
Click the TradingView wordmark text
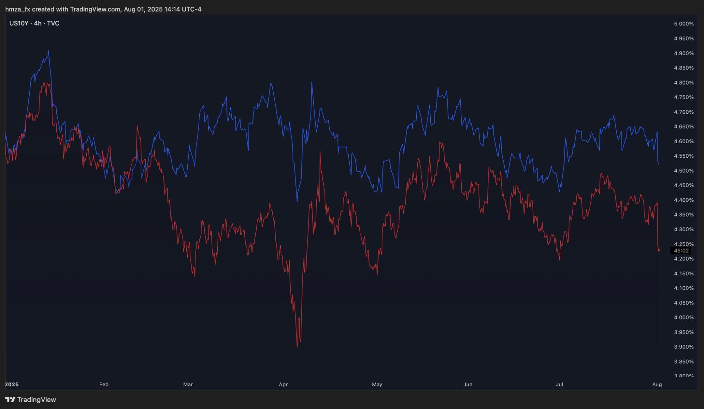tap(37, 399)
